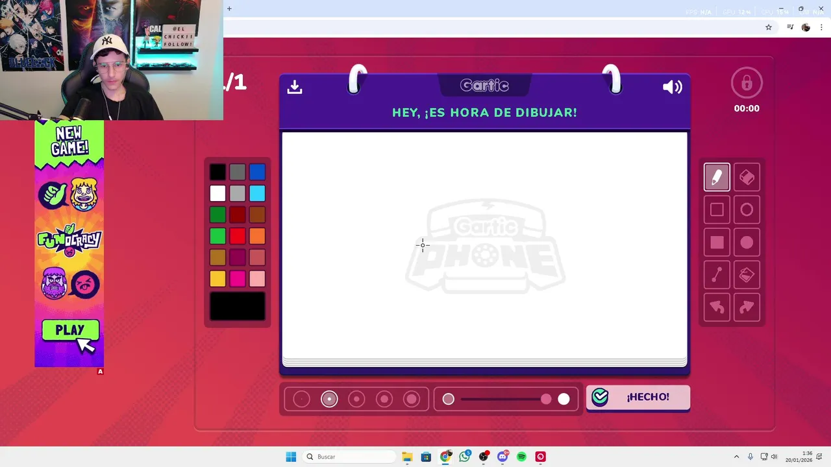Pick the ochre tan color swatch

[217, 257]
